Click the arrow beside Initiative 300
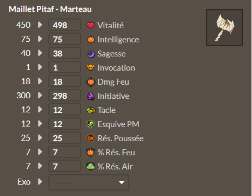This screenshot has height=196, width=252. (40, 96)
